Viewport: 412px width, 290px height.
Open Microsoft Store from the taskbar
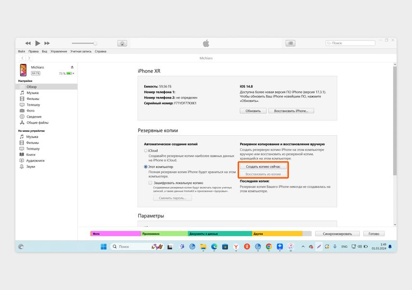click(225, 247)
